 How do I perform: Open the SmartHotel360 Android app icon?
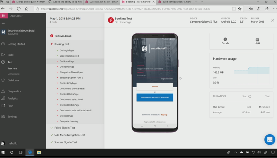click(3, 32)
